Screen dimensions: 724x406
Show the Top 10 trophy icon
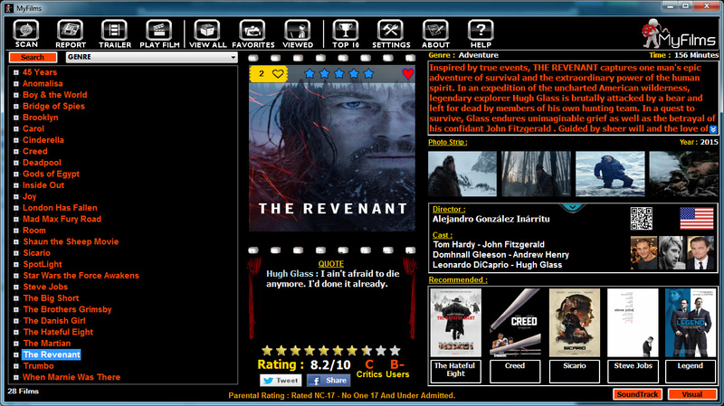pos(345,33)
